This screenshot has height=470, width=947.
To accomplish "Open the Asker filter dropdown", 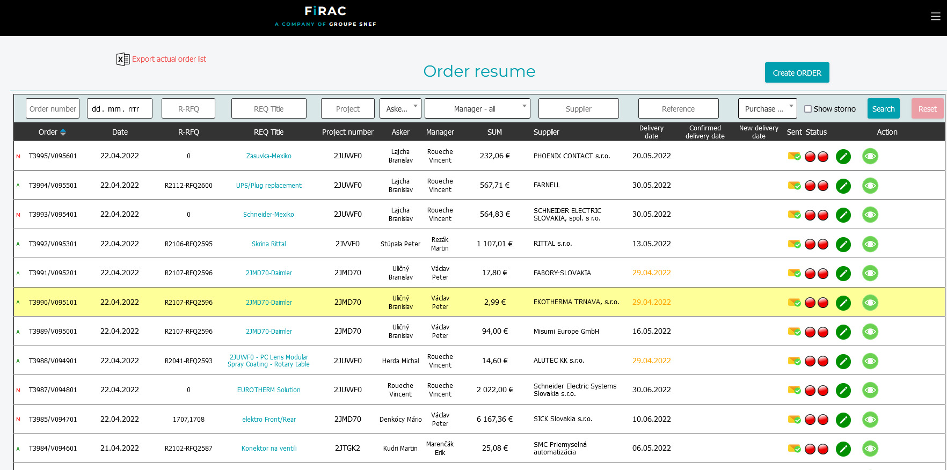I will [400, 108].
